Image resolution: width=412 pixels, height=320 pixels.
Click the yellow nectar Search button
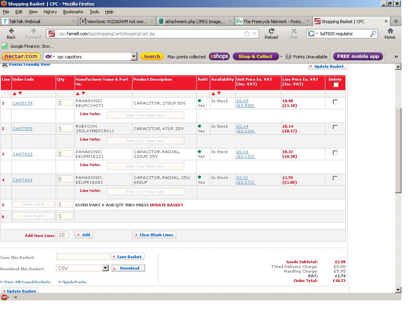pyautogui.click(x=152, y=56)
